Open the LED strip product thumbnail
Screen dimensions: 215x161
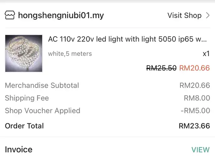(24, 53)
